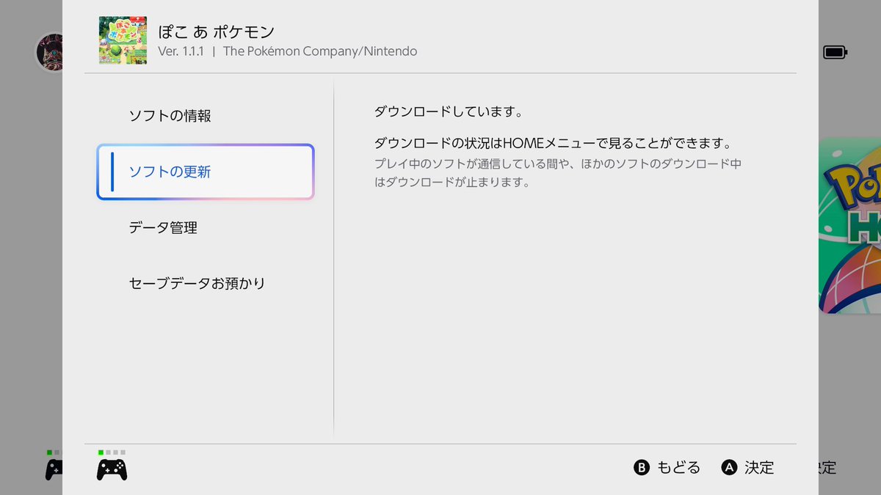
Task: Click the ダウンロードしています。 status text
Action: (x=448, y=113)
